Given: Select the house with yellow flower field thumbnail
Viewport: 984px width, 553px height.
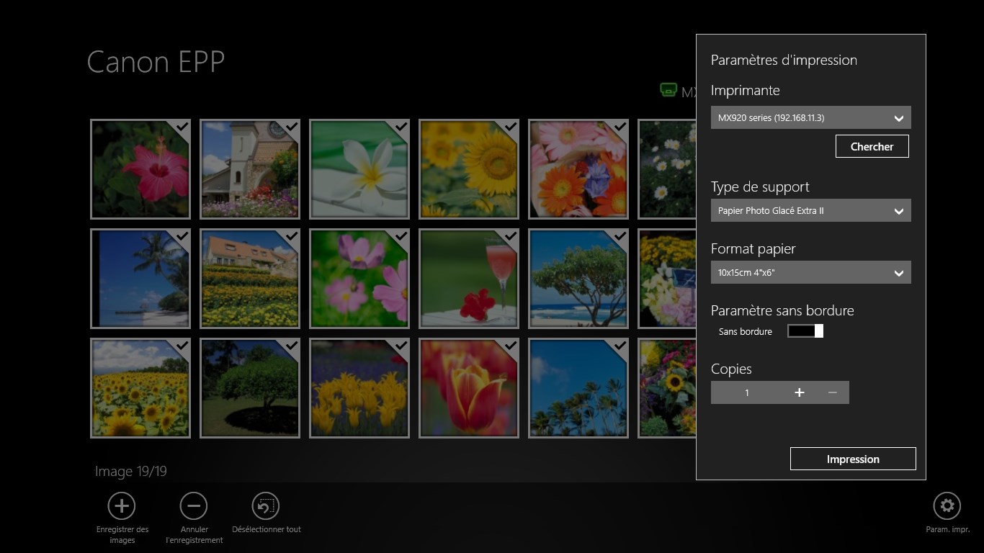Looking at the screenshot, I should 250,279.
